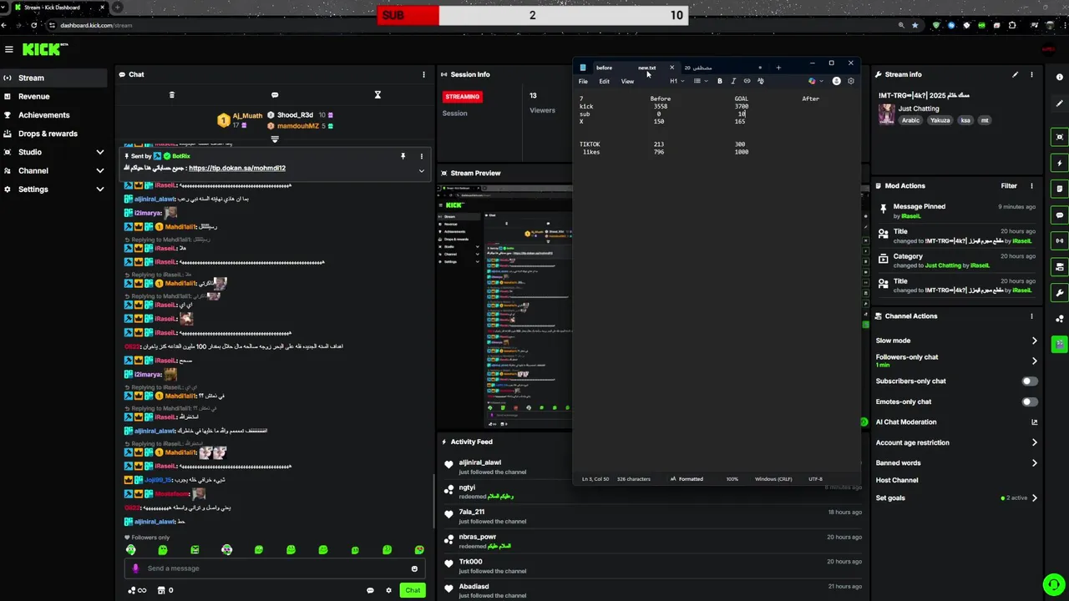Click the Arabic stream tag
1069x601 pixels.
pyautogui.click(x=909, y=120)
